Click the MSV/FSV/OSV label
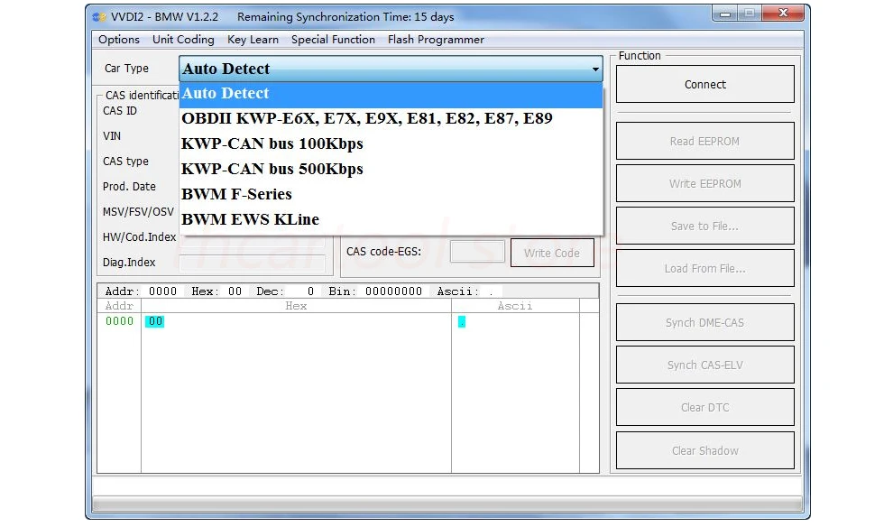Image resolution: width=893 pixels, height=527 pixels. point(138,212)
